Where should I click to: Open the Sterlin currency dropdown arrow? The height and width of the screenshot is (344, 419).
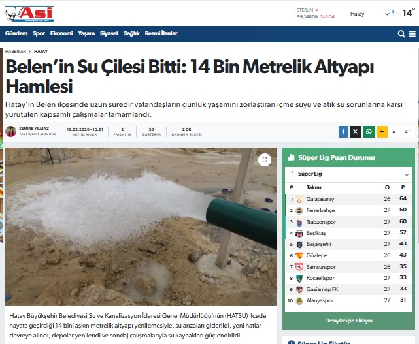[x=316, y=10]
